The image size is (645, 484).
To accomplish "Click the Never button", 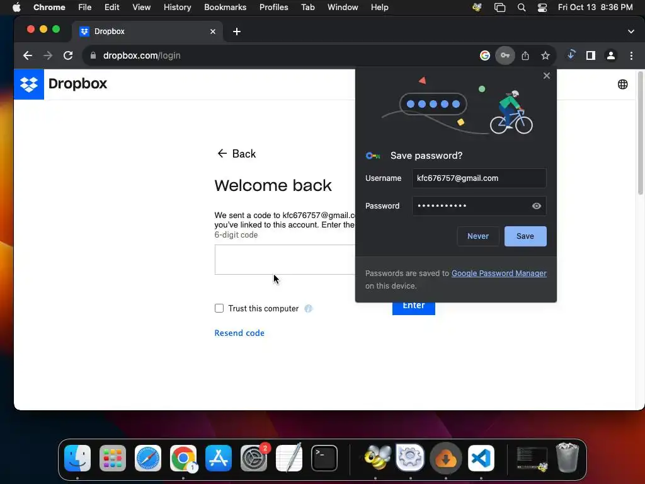I will pyautogui.click(x=478, y=236).
